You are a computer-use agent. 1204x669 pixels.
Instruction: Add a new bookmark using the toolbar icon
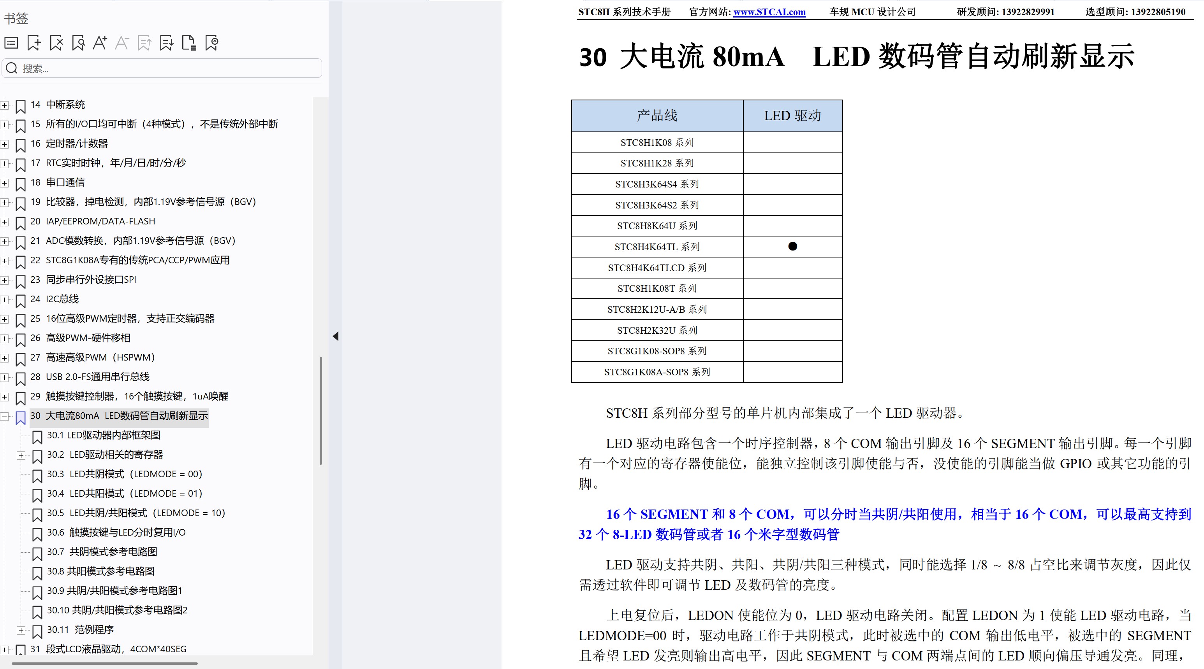pyautogui.click(x=33, y=42)
